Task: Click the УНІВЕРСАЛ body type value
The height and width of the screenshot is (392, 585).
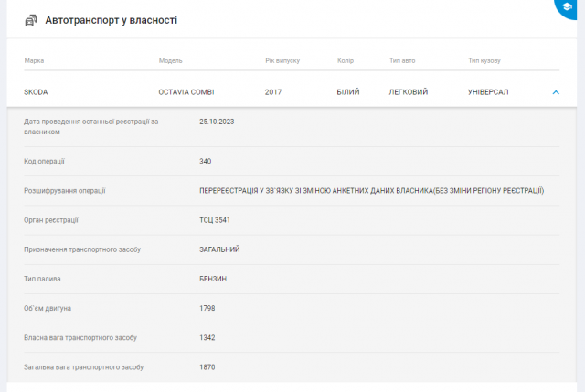Action: pyautogui.click(x=488, y=92)
